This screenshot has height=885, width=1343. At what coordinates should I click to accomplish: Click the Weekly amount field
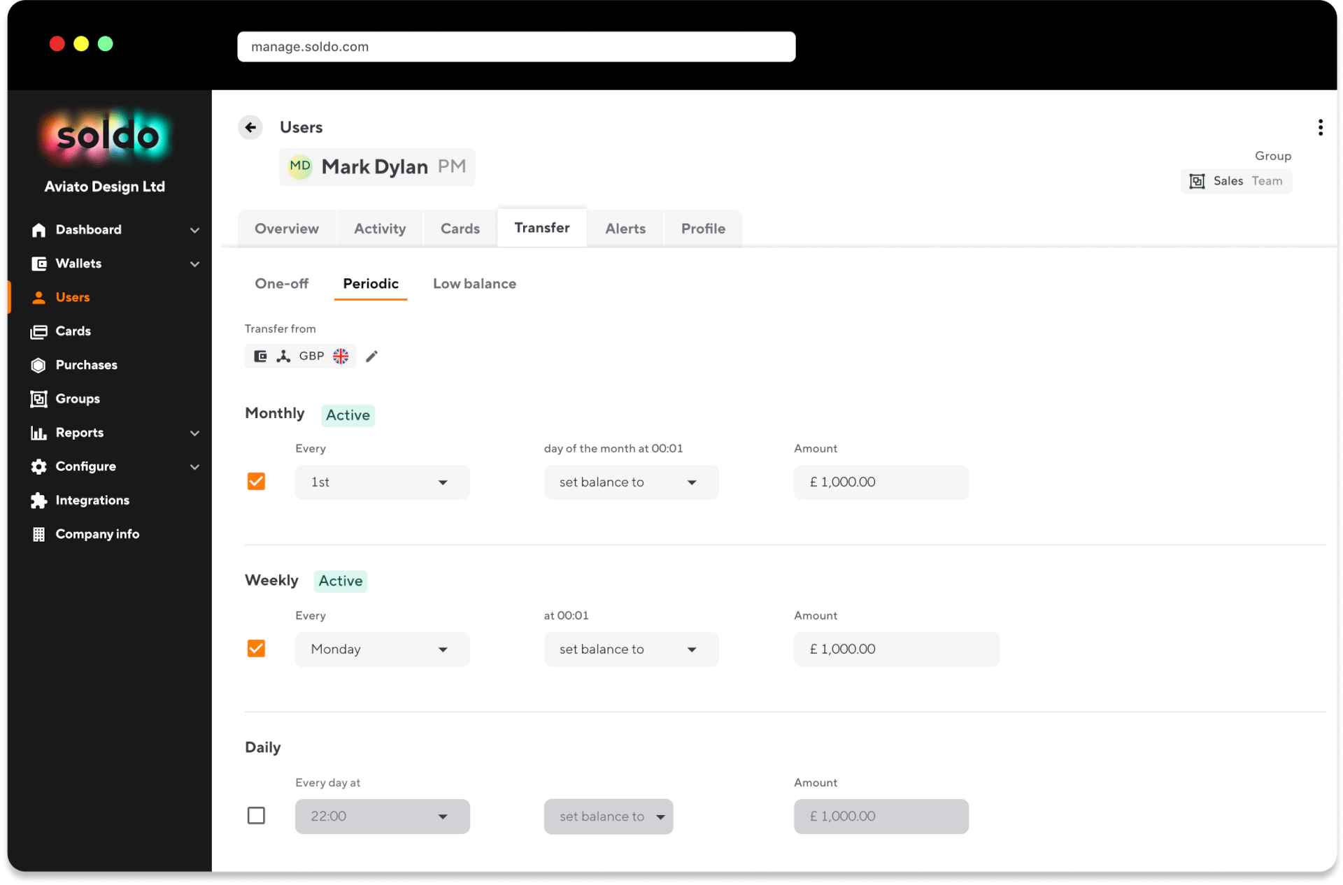tap(897, 649)
